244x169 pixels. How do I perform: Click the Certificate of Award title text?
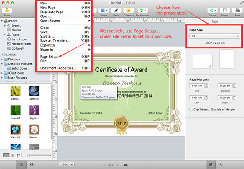[122, 70]
